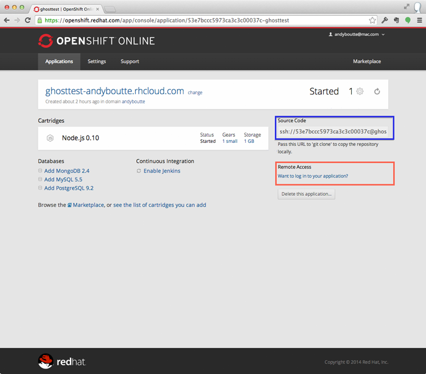Screen dimensions: 426x374
Task: Open the andyboutte domain link
Action: 133,102
